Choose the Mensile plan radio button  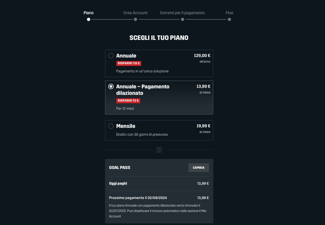point(111,126)
